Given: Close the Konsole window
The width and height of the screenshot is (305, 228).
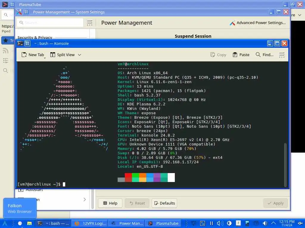Looking at the screenshot, I should pos(284,43).
